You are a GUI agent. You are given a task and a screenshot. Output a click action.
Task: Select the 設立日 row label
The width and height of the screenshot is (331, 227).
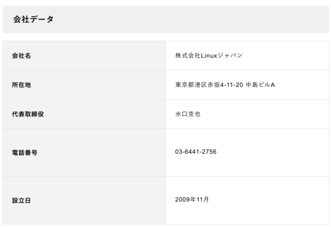coord(21,201)
